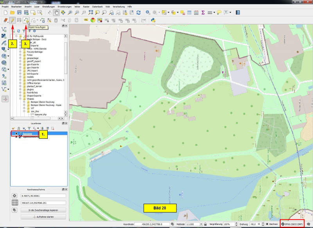Toggle editing mode with the pencil icon

tap(12, 20)
